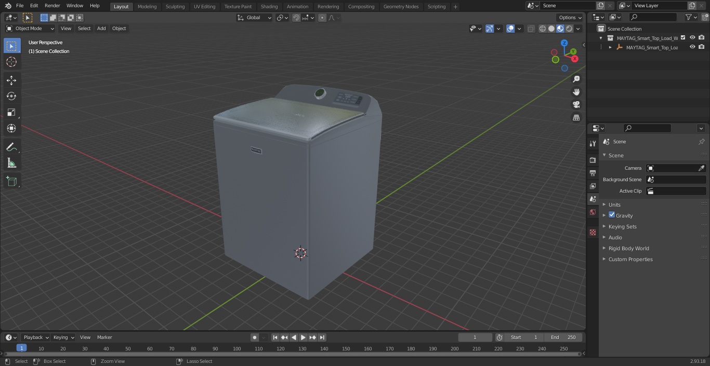This screenshot has width=710, height=366.
Task: Open the Tool properties tab
Action: 593,144
